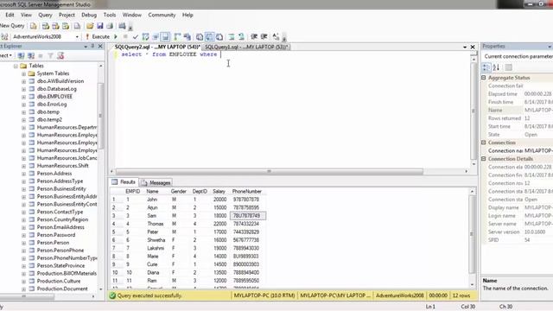Save the current query with the Save icon

100,26
